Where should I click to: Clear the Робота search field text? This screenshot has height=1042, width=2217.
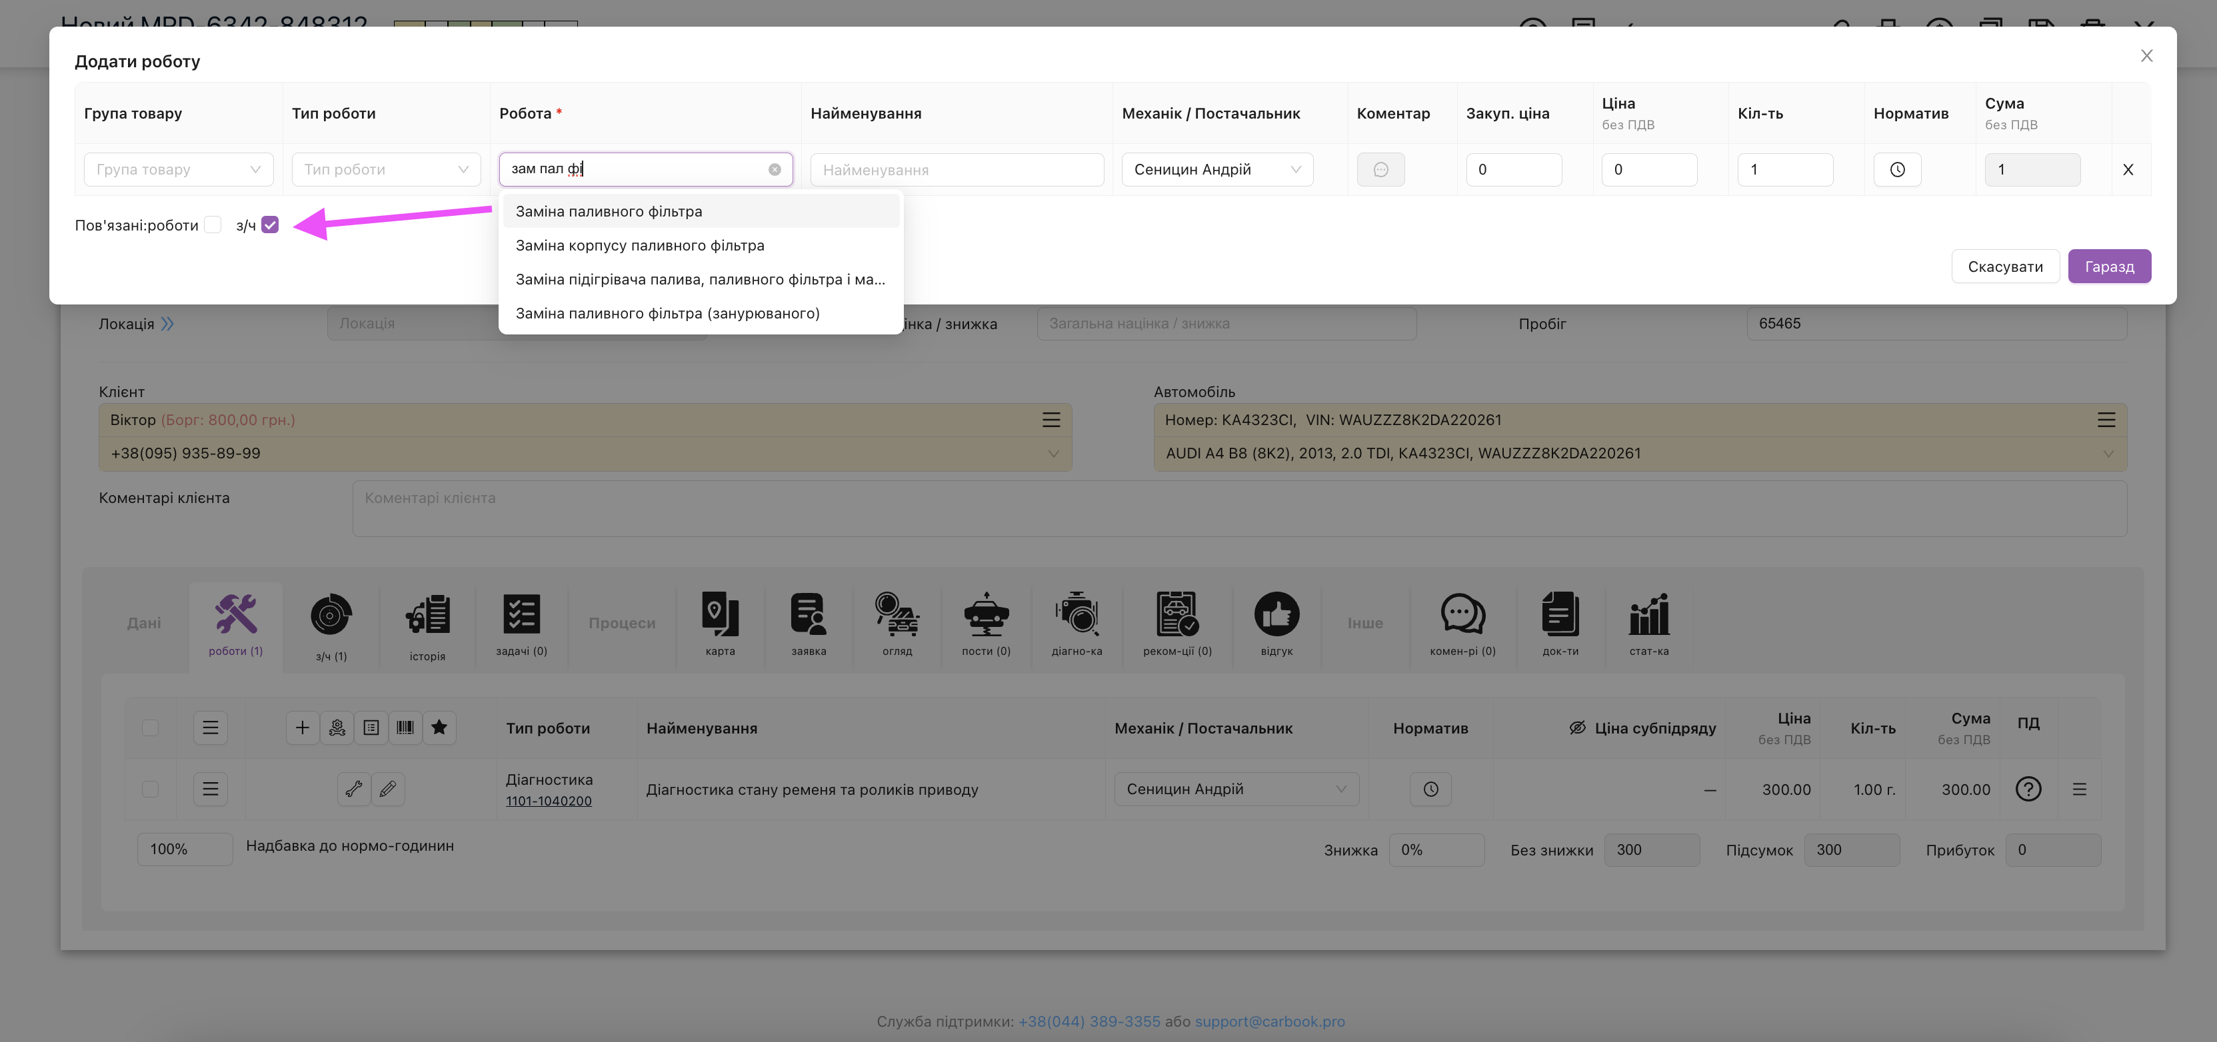(x=775, y=169)
